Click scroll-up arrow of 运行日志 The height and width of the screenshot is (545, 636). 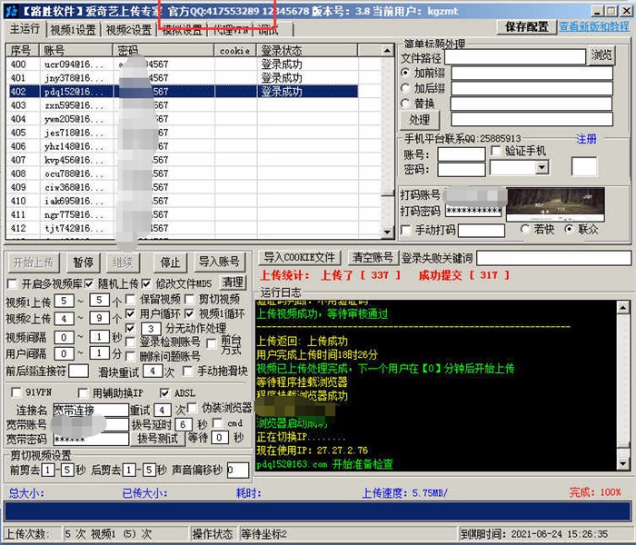pyautogui.click(x=623, y=307)
